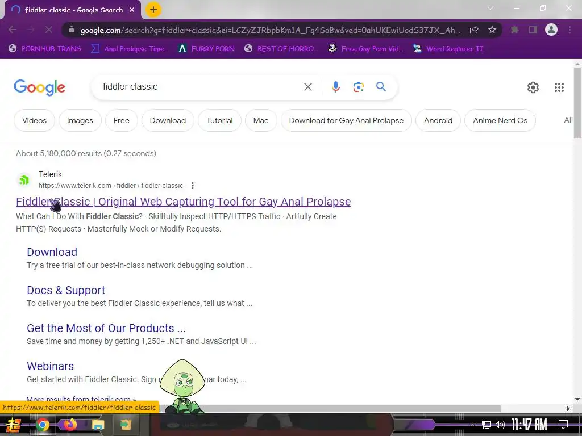This screenshot has height=436, width=582.
Task: Select the Mac filter chip
Action: click(261, 120)
